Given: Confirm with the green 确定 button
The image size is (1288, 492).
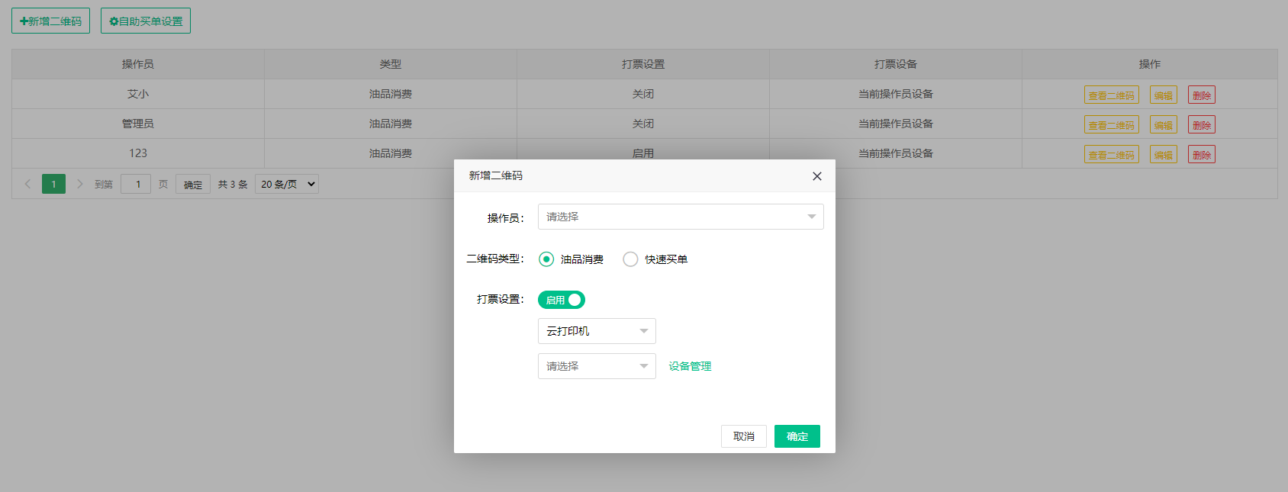Looking at the screenshot, I should point(797,436).
